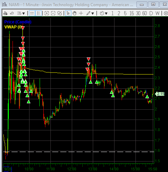This screenshot has width=168, height=172.
Task: Click the clock time-frame icon
Action: click(102, 13)
